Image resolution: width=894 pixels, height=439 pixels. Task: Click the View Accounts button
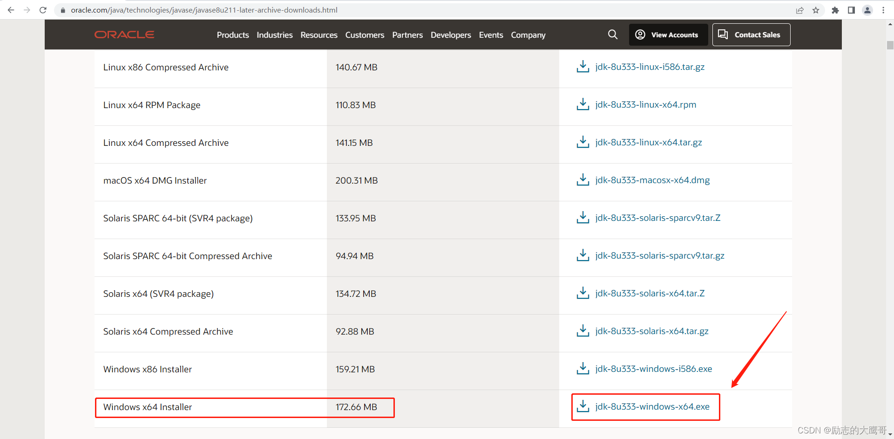point(668,34)
